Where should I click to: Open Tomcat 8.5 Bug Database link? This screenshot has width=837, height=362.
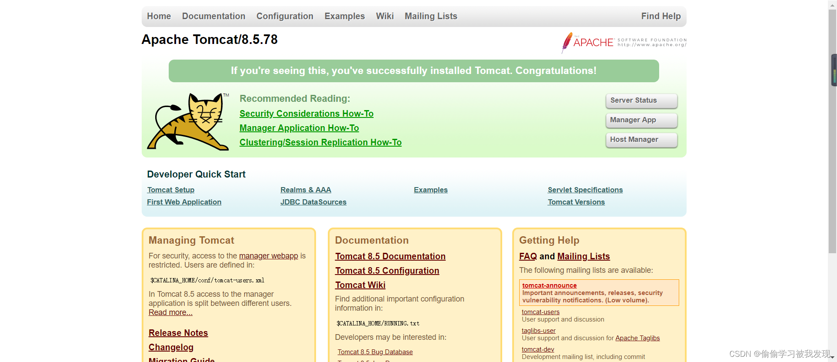coord(375,352)
